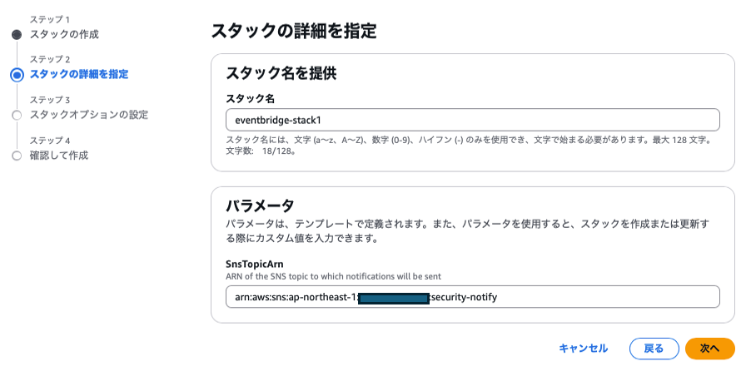Viewport: 746px width, 391px height.
Task: Click the SnsTopicArn parameter label
Action: pyautogui.click(x=255, y=262)
